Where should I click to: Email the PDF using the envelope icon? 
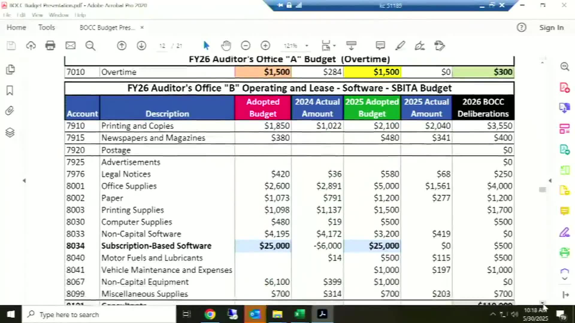pyautogui.click(x=70, y=46)
